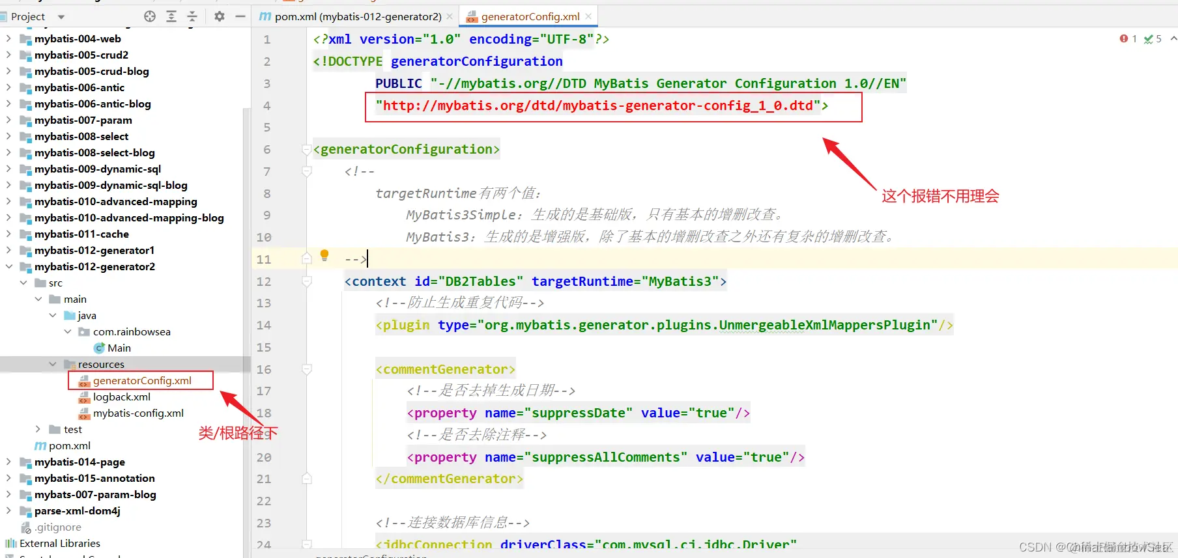Fold the context tag at line 12
This screenshot has width=1178, height=558.
307,281
